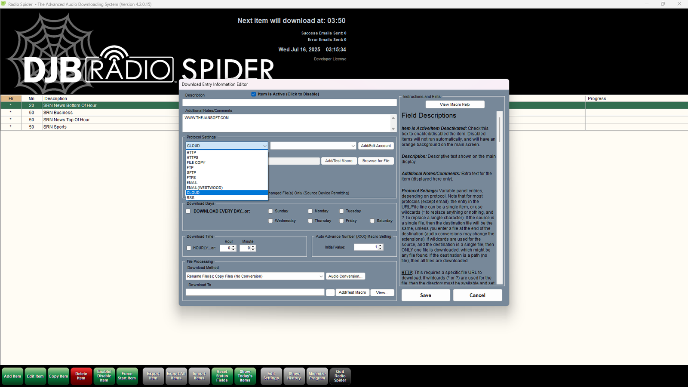Collapse the CLOUD protocol combo box
688x387 pixels.
click(x=264, y=146)
